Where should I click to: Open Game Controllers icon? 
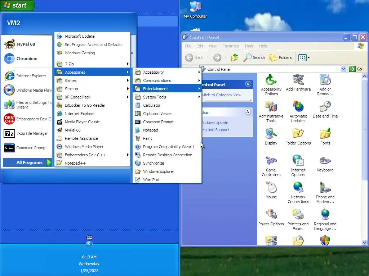271,166
